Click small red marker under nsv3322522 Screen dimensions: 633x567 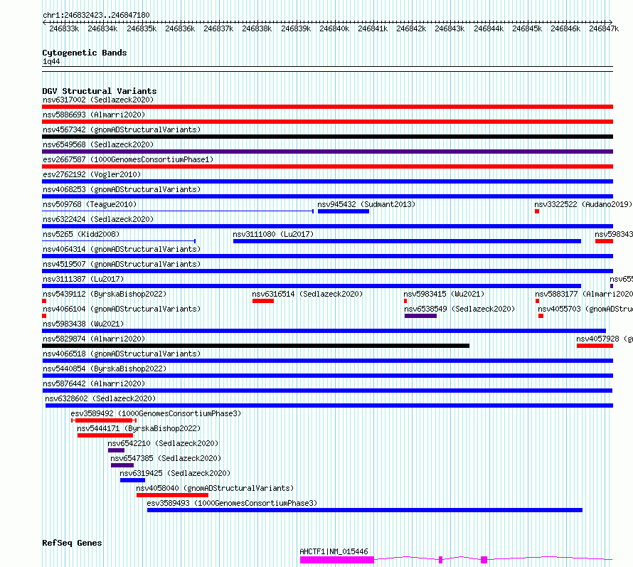537,211
